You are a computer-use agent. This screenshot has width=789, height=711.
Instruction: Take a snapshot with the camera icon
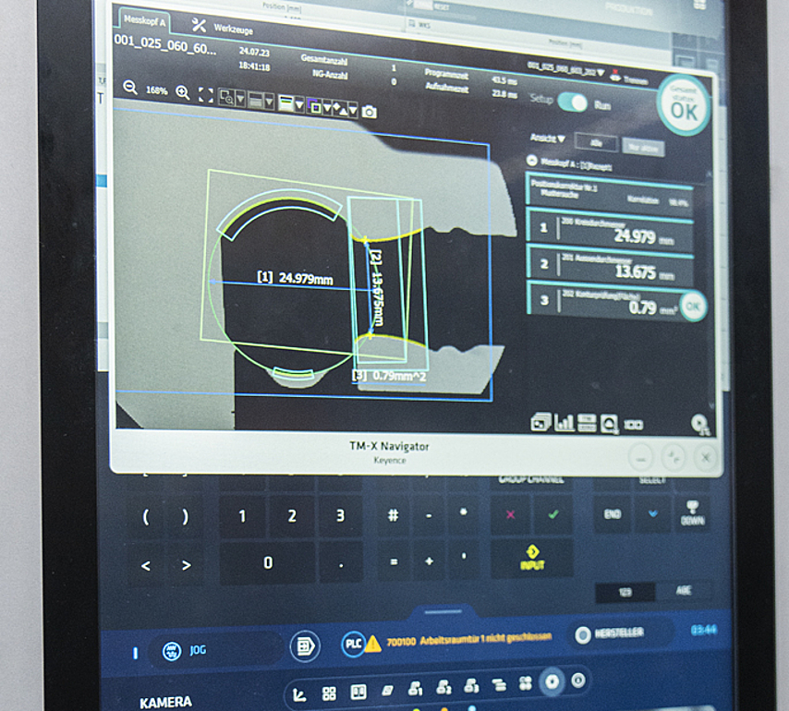370,112
